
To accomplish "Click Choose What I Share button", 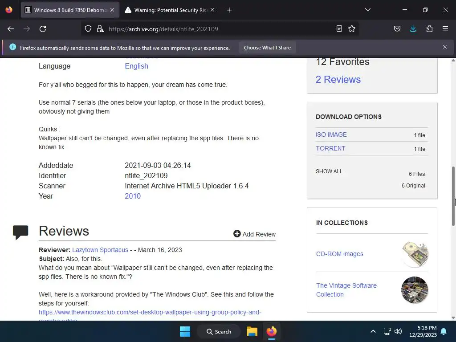I will (x=267, y=48).
